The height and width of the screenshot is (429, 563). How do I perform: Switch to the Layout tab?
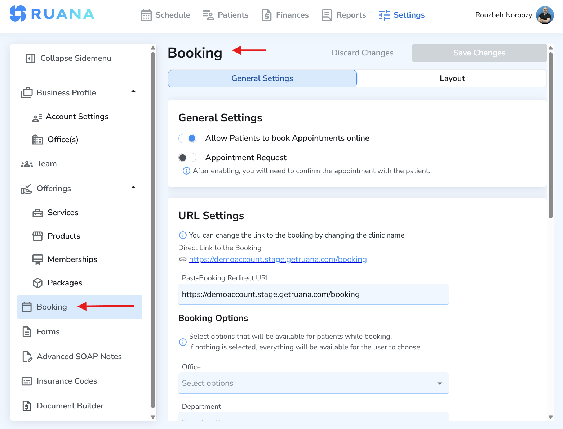coord(452,78)
